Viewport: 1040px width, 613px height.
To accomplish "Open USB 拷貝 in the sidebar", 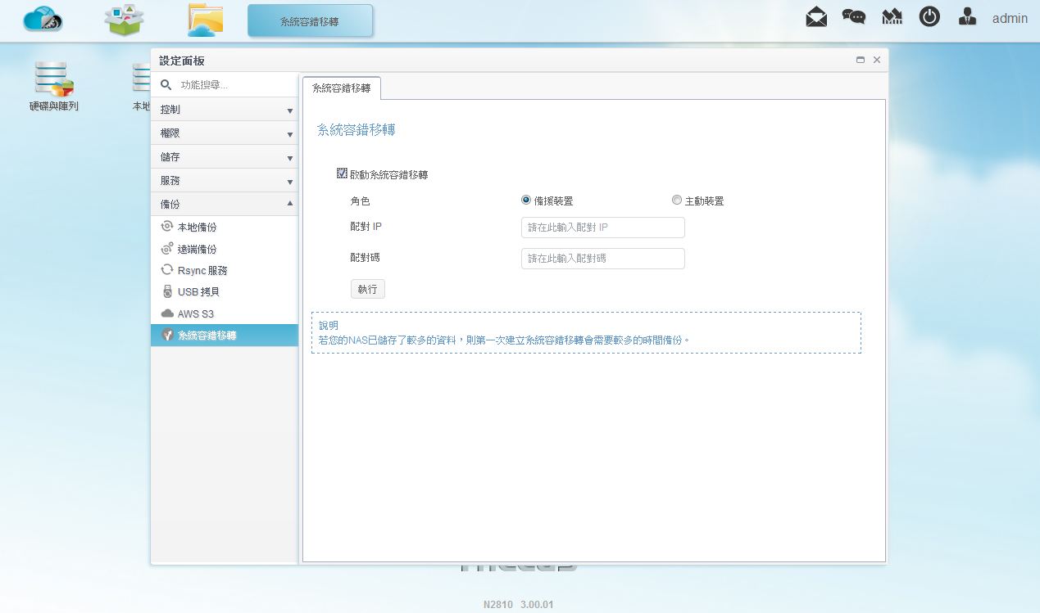I will click(225, 291).
